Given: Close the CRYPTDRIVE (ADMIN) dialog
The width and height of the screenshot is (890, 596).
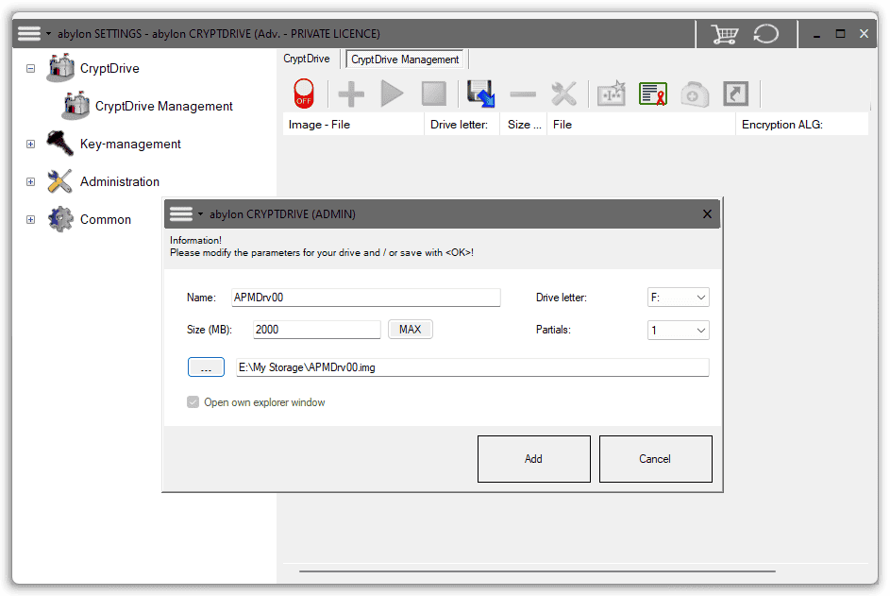Looking at the screenshot, I should (707, 214).
